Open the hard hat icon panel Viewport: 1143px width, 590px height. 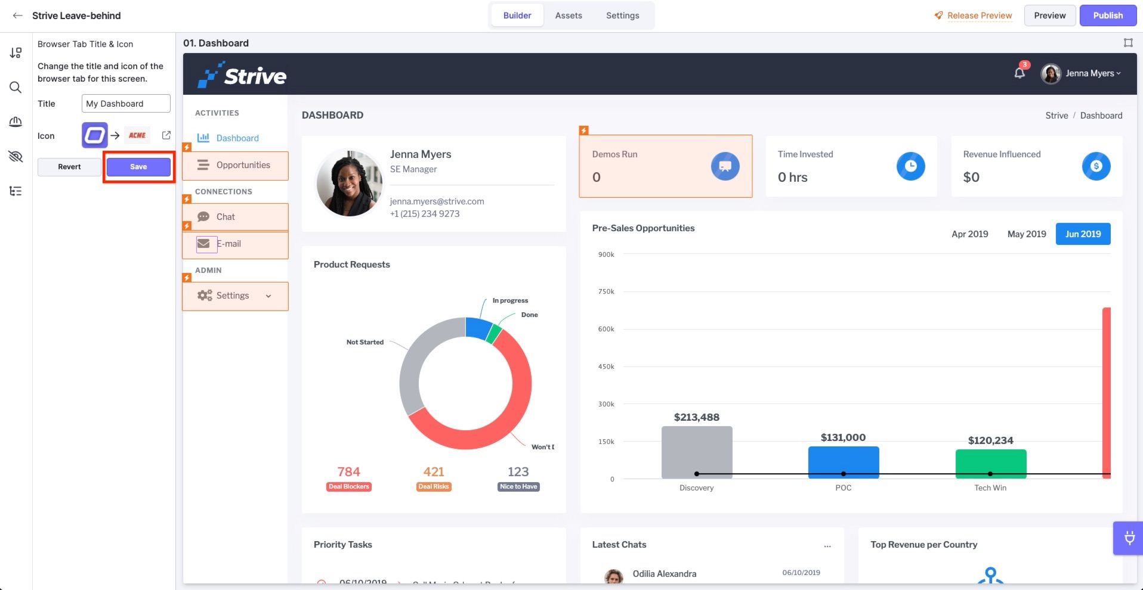pyautogui.click(x=16, y=122)
